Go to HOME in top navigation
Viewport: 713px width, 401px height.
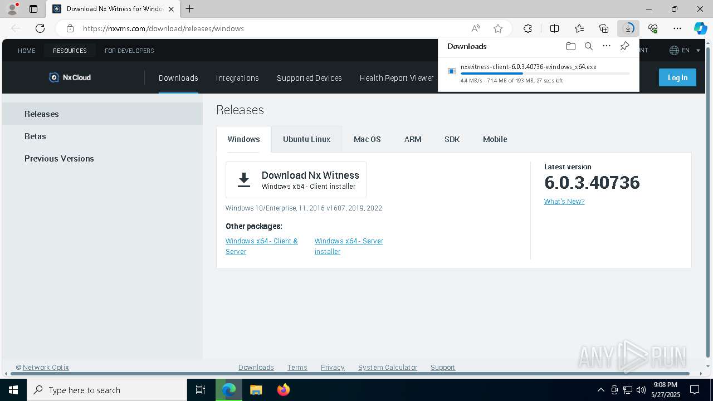pos(26,51)
